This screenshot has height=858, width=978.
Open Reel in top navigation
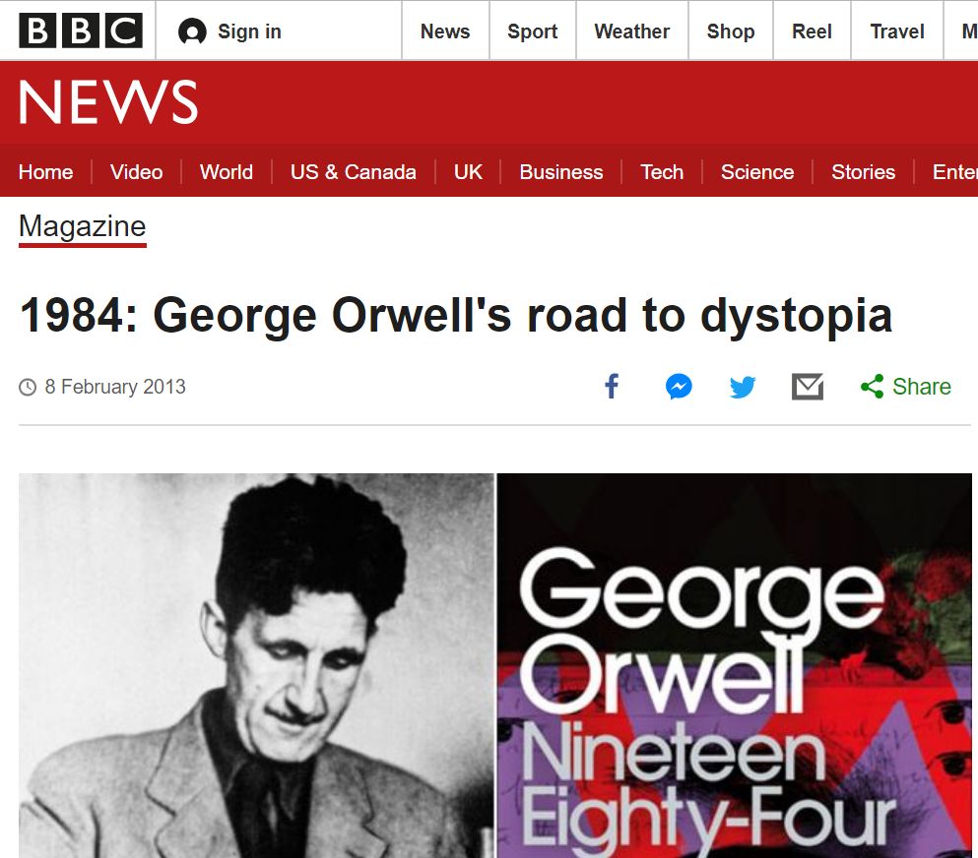pyautogui.click(x=812, y=31)
